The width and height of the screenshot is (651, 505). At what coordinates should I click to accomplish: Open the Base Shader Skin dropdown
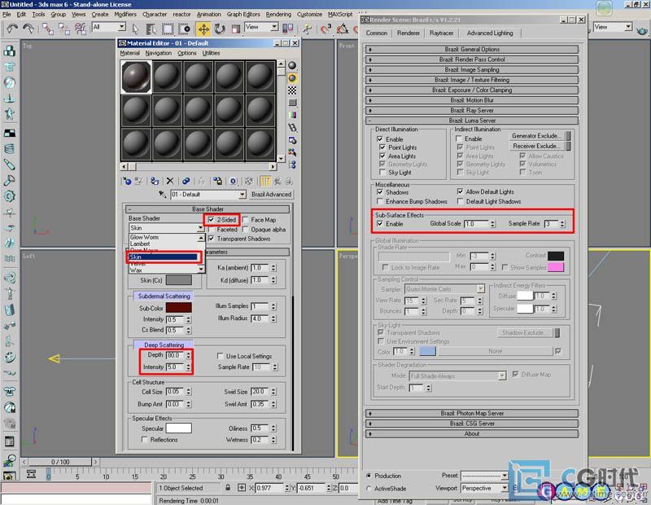pyautogui.click(x=166, y=228)
